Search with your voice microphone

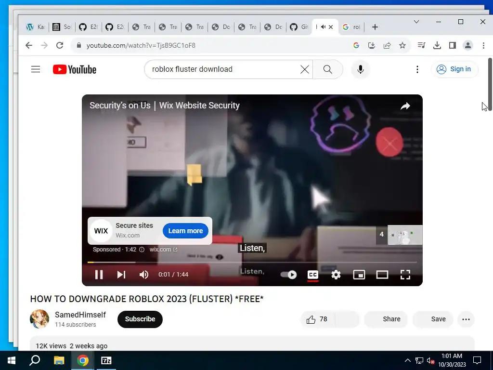(x=361, y=69)
